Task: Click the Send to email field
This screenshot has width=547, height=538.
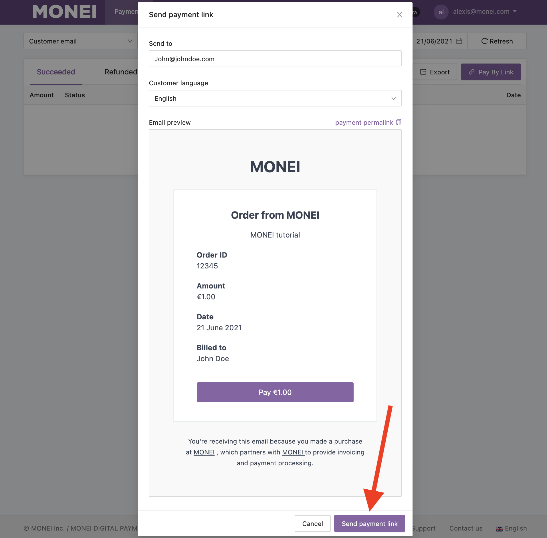Action: pos(275,59)
